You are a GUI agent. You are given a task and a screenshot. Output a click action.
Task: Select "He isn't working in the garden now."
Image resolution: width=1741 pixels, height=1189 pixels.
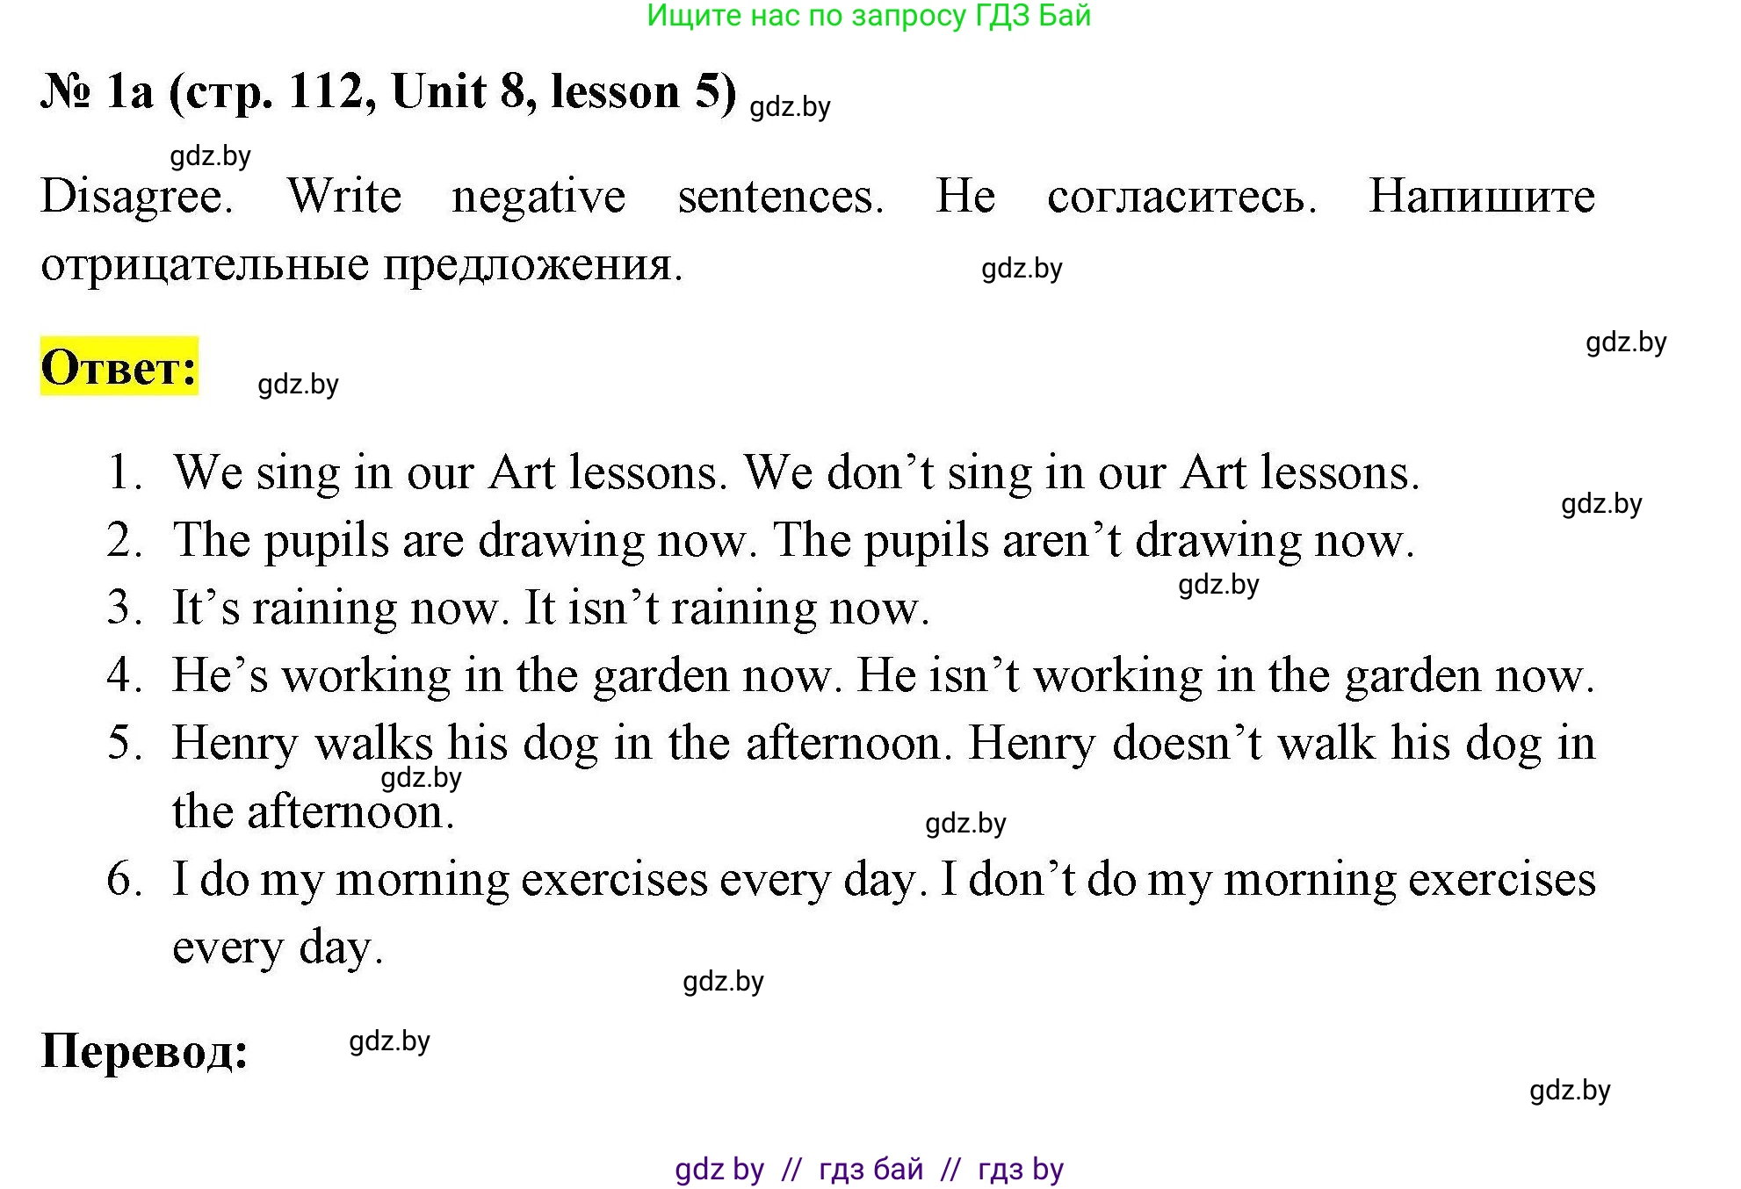[1224, 676]
